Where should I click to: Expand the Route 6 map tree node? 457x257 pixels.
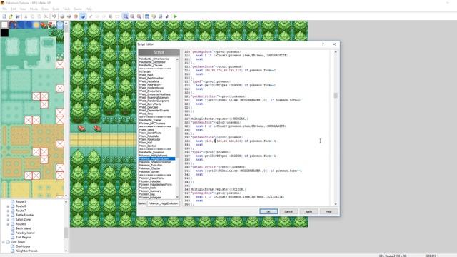pos(8,206)
